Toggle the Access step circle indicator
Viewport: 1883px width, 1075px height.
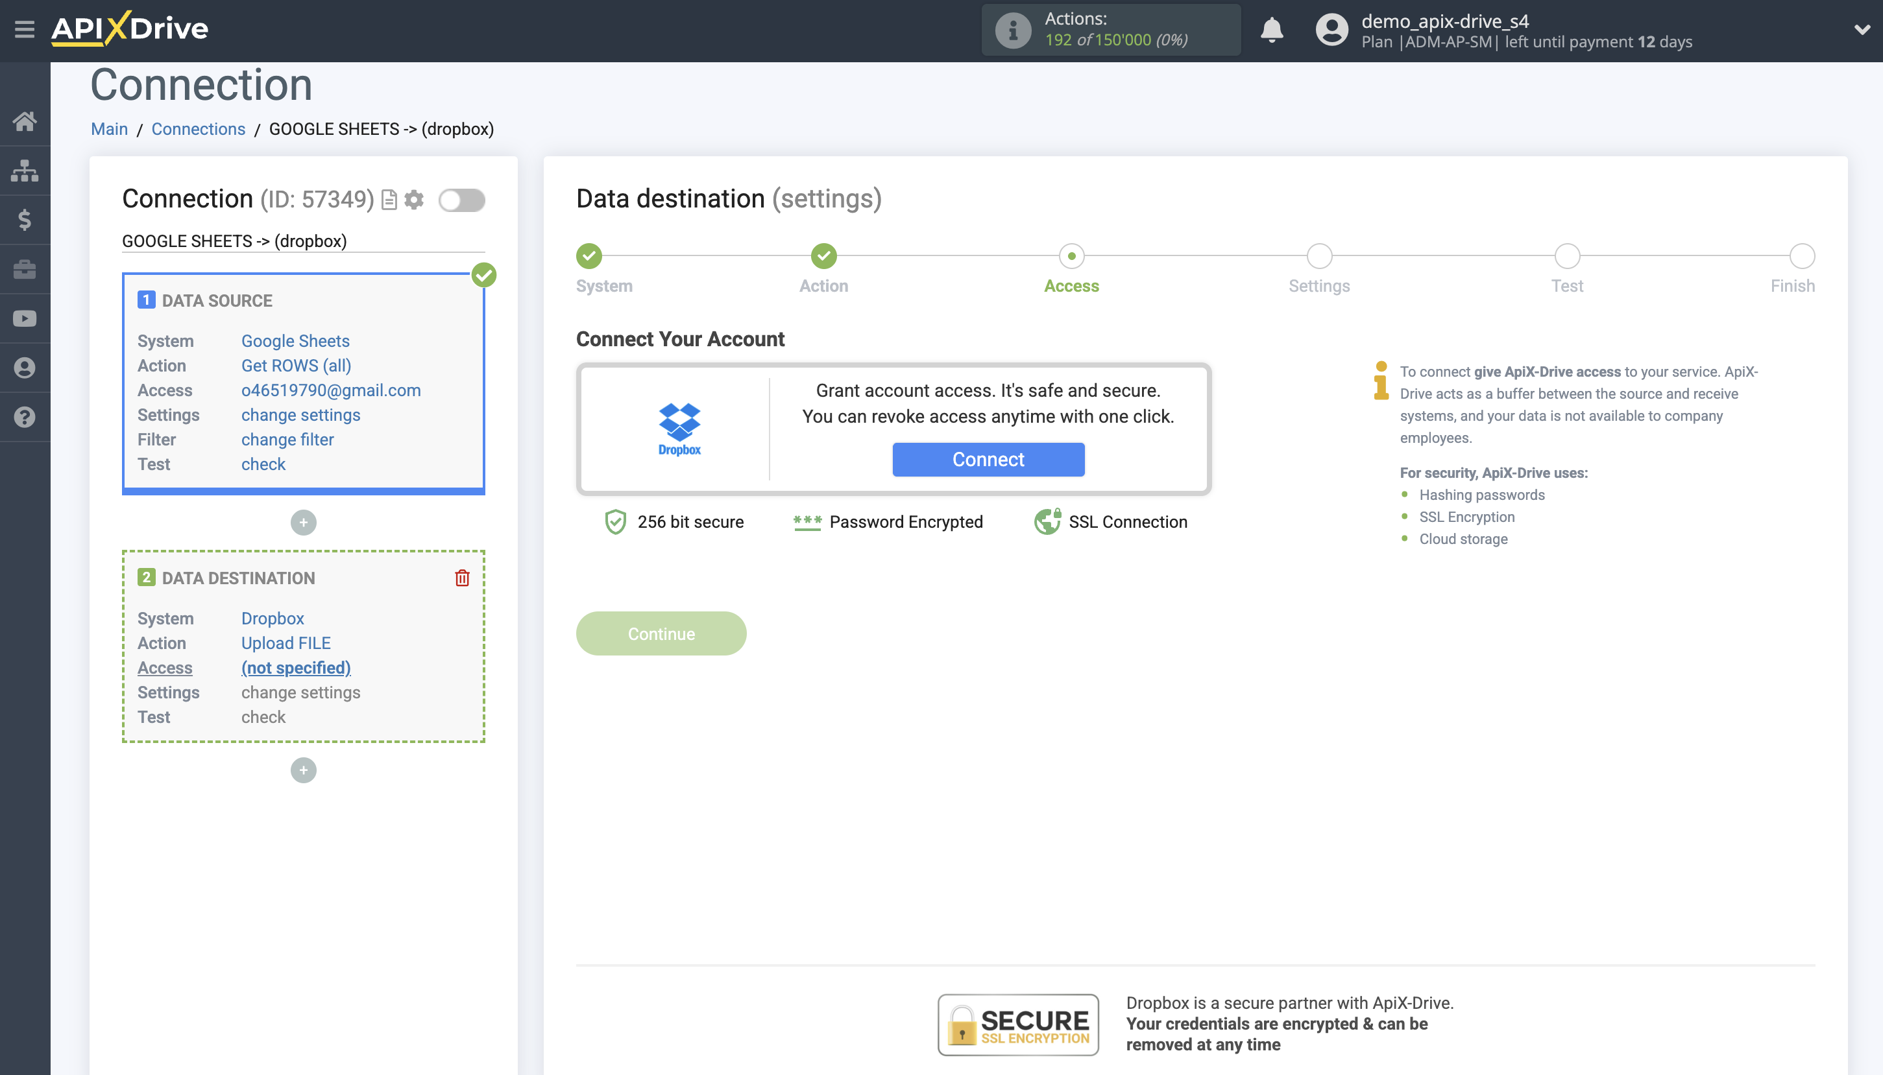1072,257
